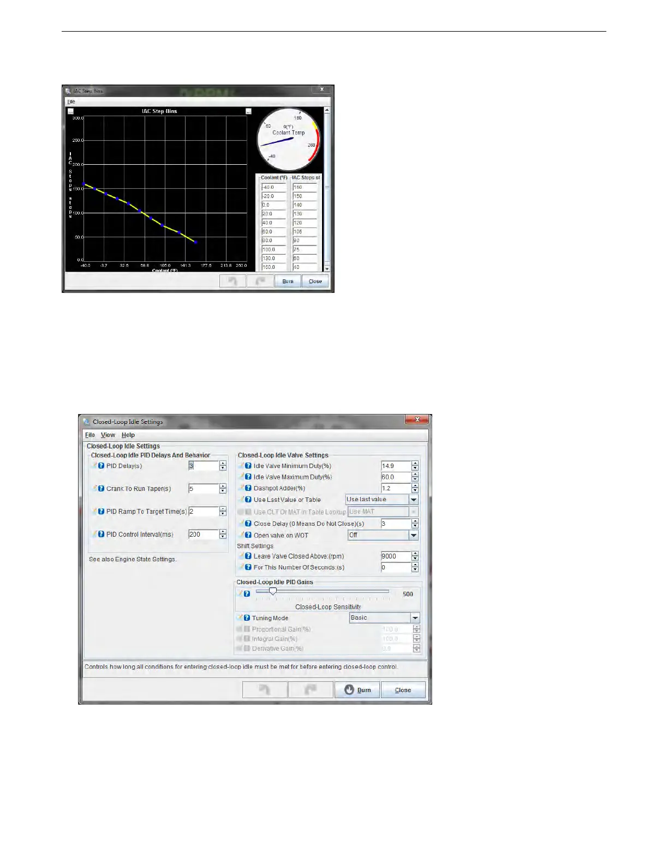Click the pencil icon beside Tuning Mode
The width and height of the screenshot is (668, 864).
click(240, 617)
